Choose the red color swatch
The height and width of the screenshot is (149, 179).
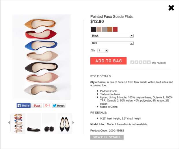coord(115,29)
